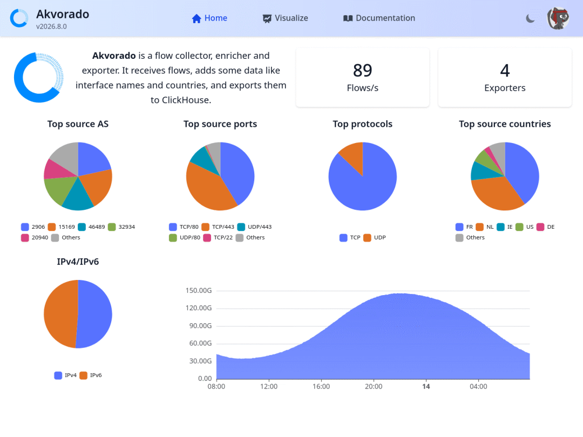The width and height of the screenshot is (583, 437).
Task: Open the user avatar in the header
Action: tap(558, 18)
